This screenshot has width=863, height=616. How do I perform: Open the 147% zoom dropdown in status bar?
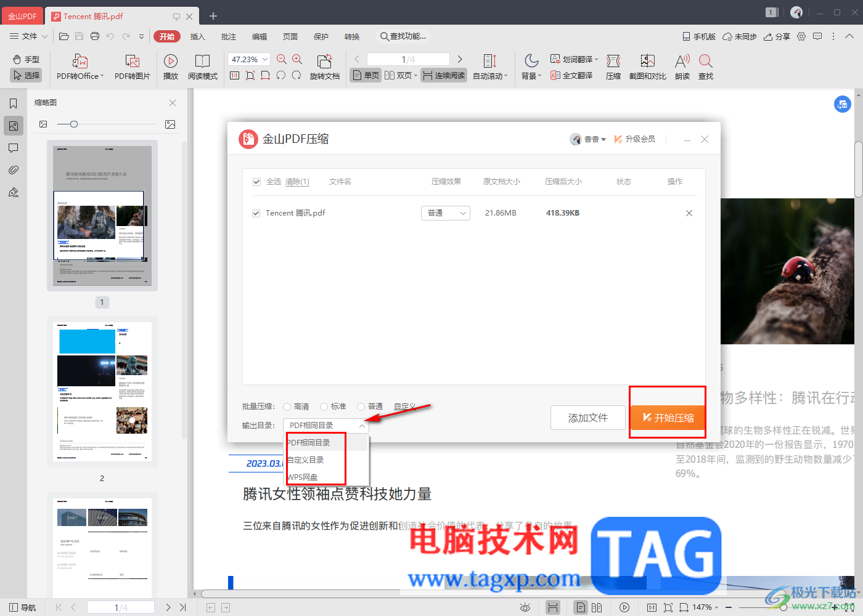(705, 607)
